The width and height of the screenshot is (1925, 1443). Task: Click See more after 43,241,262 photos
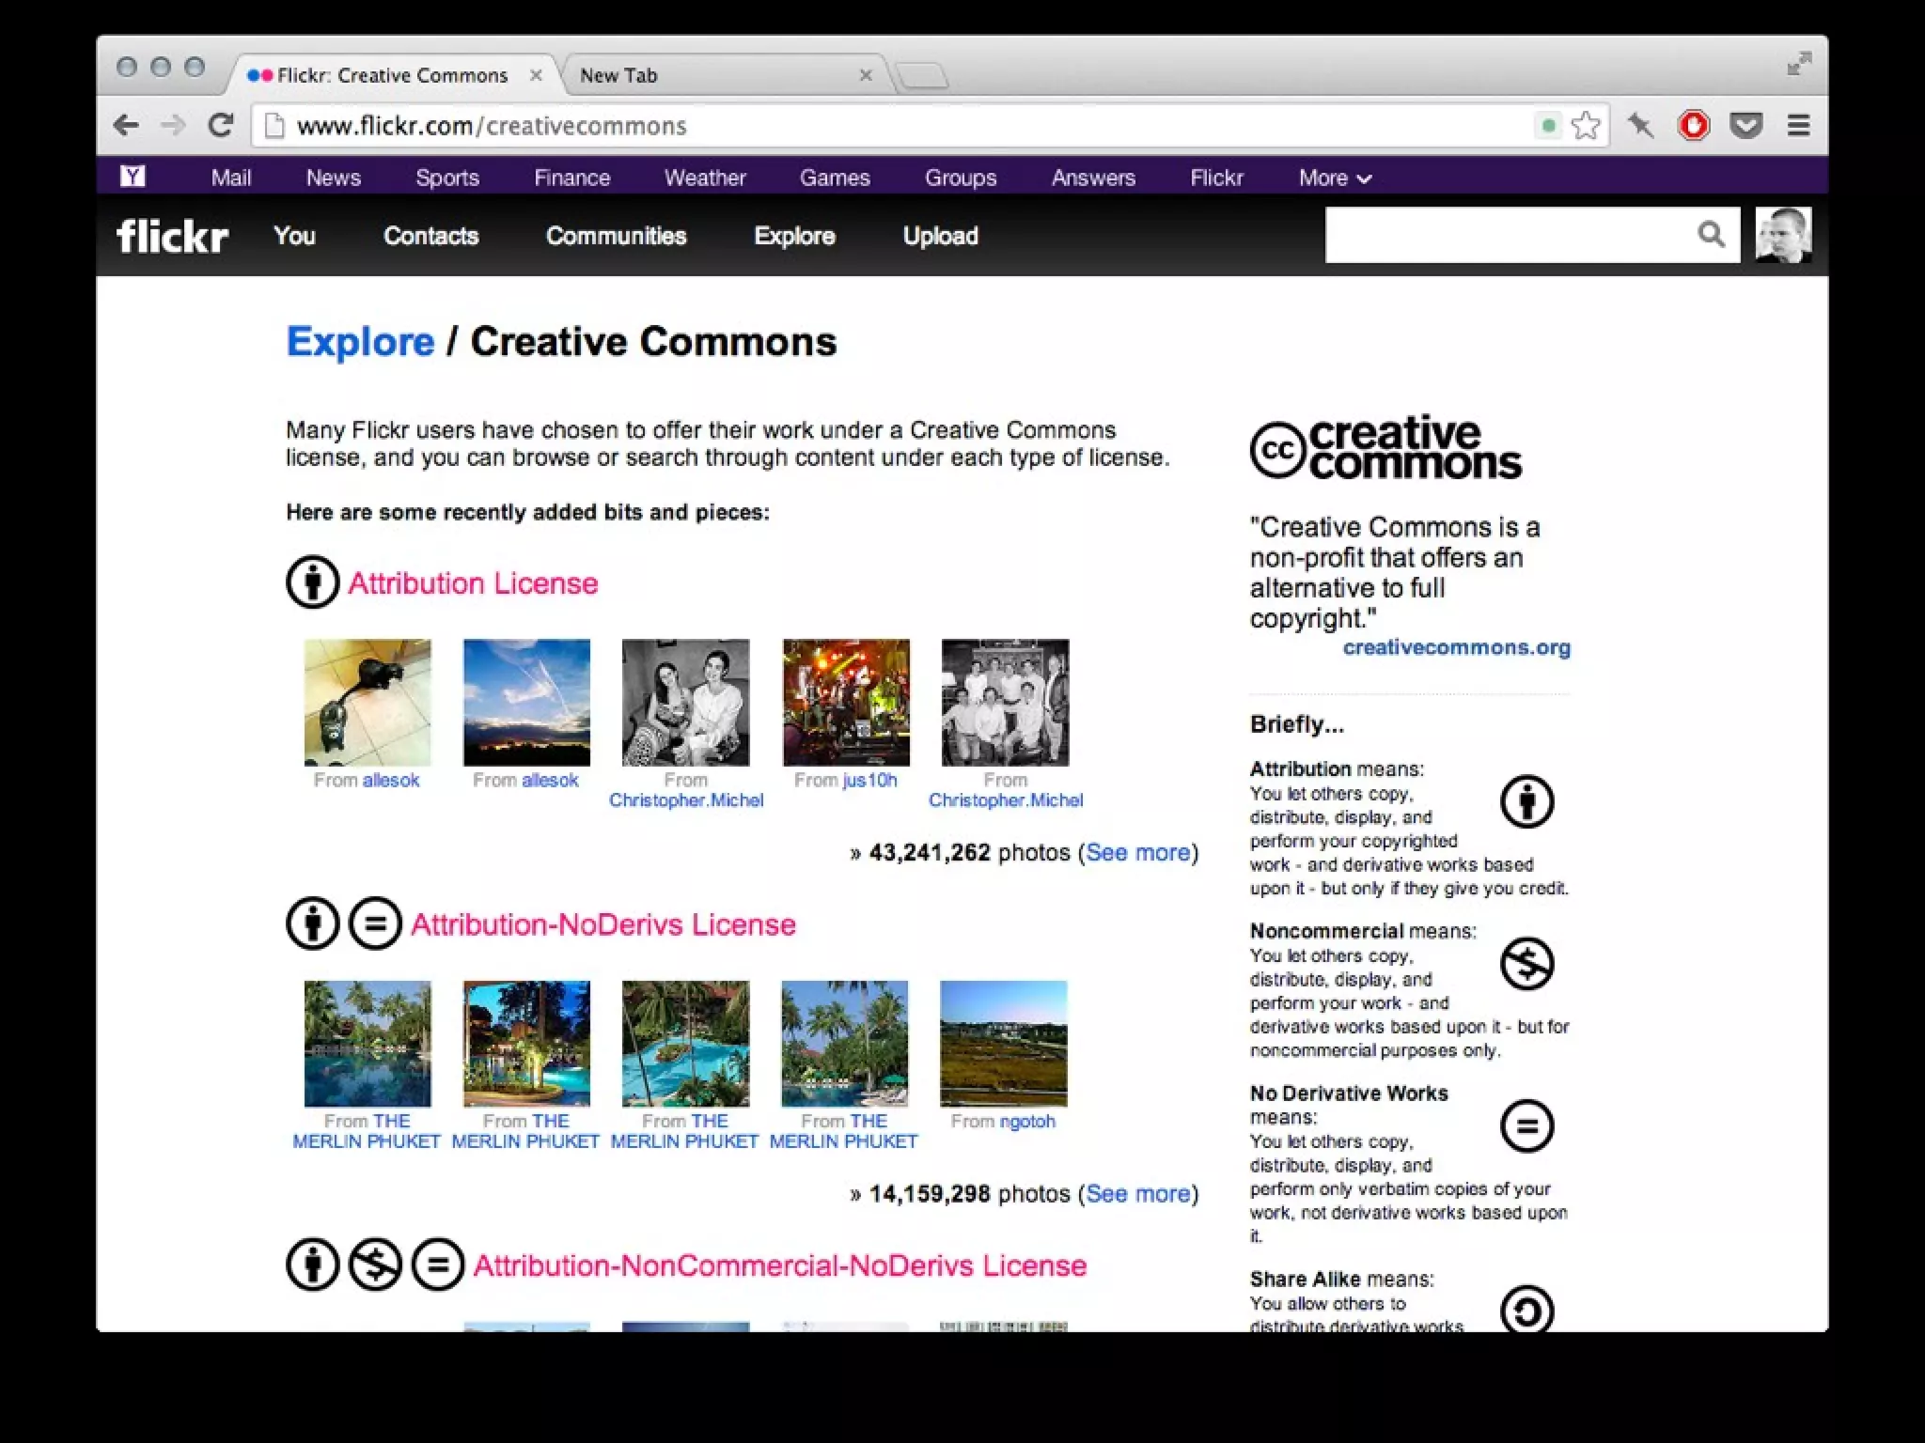click(x=1137, y=852)
